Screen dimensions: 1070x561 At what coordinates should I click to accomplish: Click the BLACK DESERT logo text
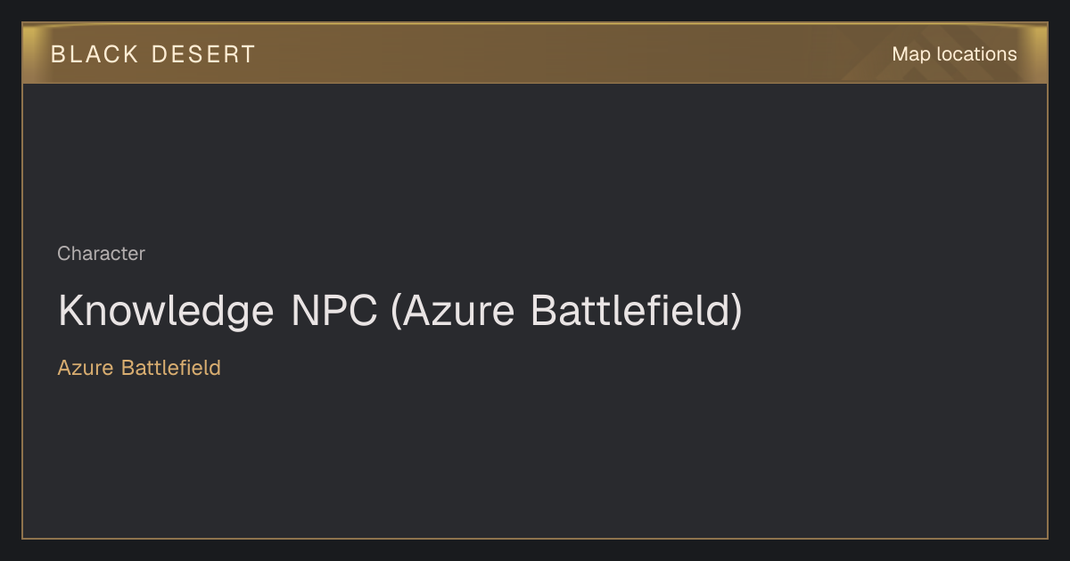click(153, 54)
